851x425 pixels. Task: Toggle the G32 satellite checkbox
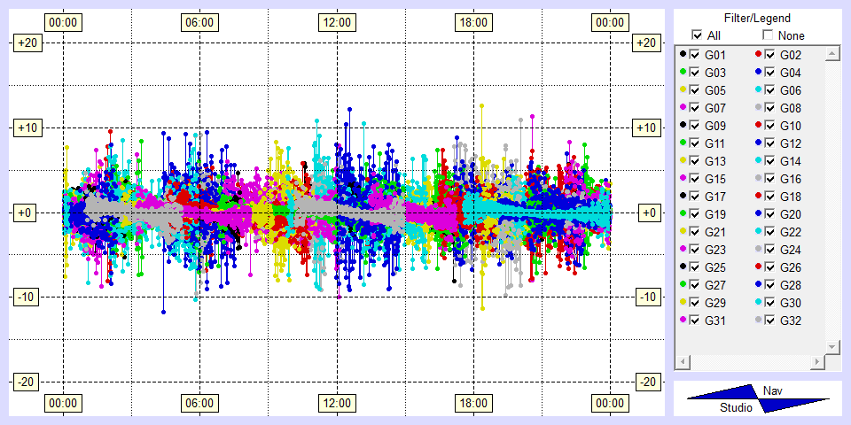770,321
